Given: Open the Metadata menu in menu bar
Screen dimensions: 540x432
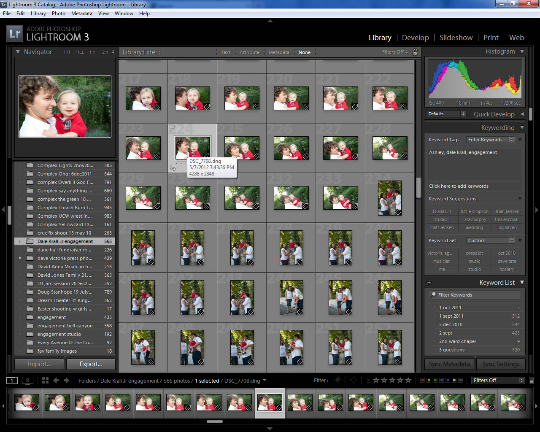Looking at the screenshot, I should click(81, 13).
